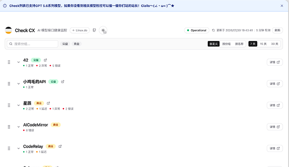289x167 pixels.
Task: Click the drag handle for 小鸡毛的API
Action: pos(9,84)
